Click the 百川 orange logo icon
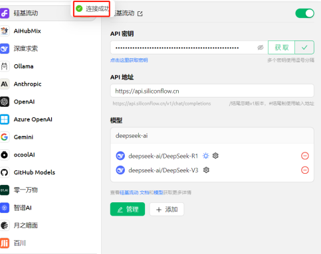The image size is (321, 254). 5,243
